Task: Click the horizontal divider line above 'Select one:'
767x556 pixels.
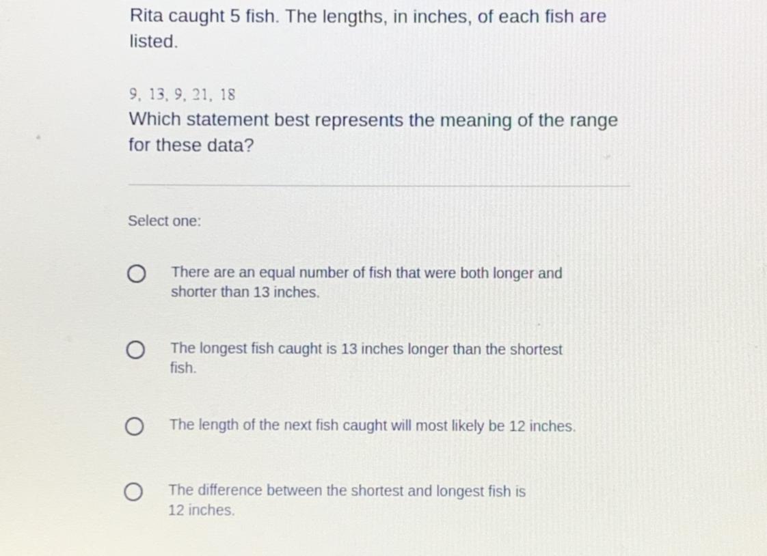Action: [379, 184]
